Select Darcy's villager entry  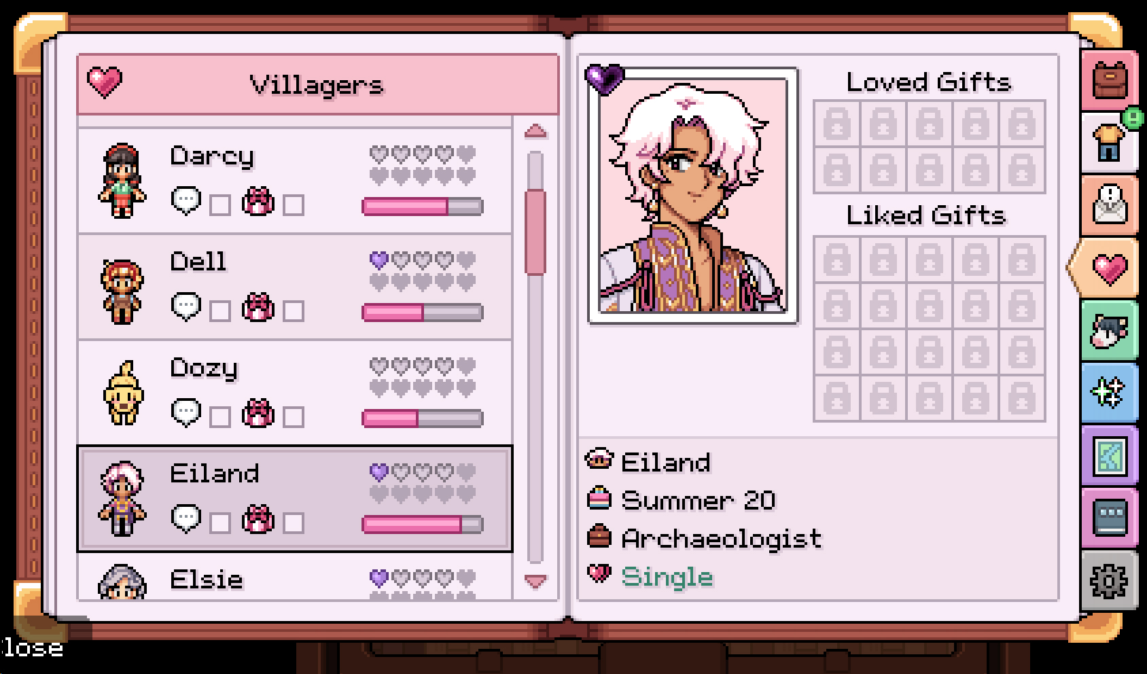295,181
